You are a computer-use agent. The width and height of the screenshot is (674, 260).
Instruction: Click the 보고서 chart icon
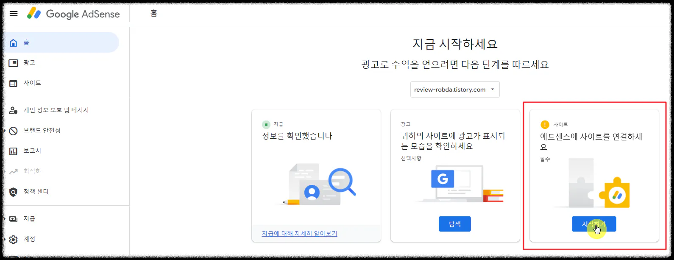pos(14,151)
